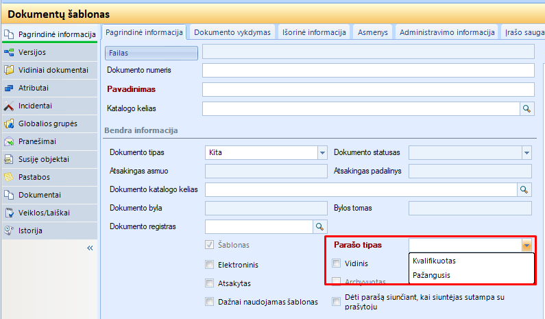The image size is (545, 319).
Task: Click the Versijos sidebar icon
Action: (9, 52)
